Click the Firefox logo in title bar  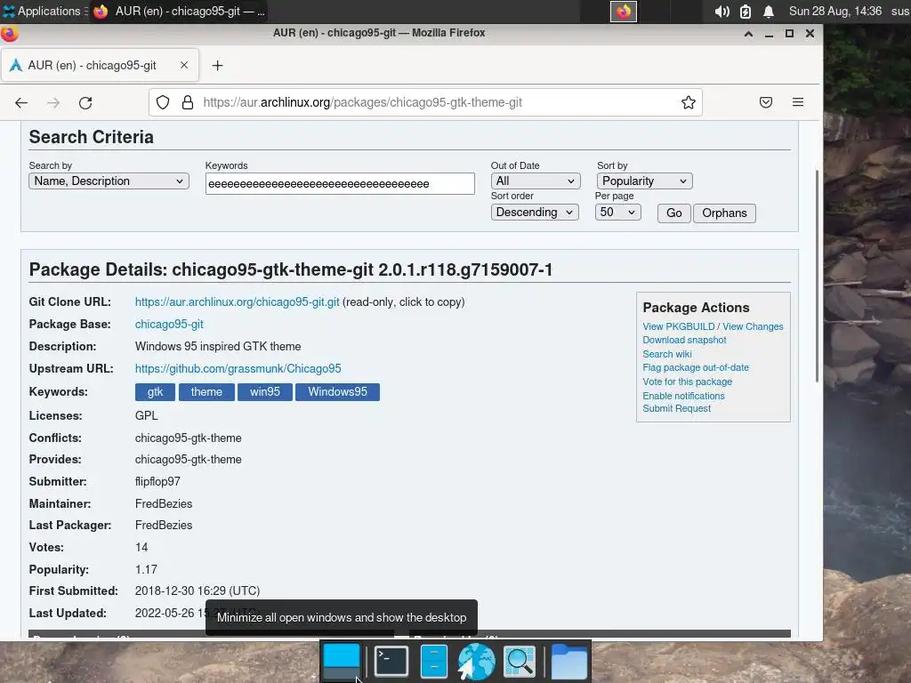9,34
